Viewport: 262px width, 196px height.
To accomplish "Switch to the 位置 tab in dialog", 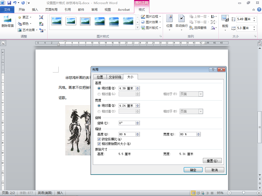I will pyautogui.click(x=100, y=77).
